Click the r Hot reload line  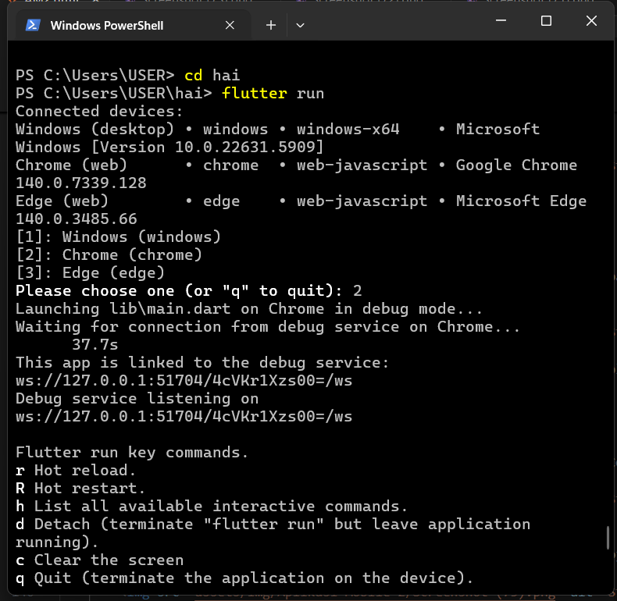click(x=76, y=471)
